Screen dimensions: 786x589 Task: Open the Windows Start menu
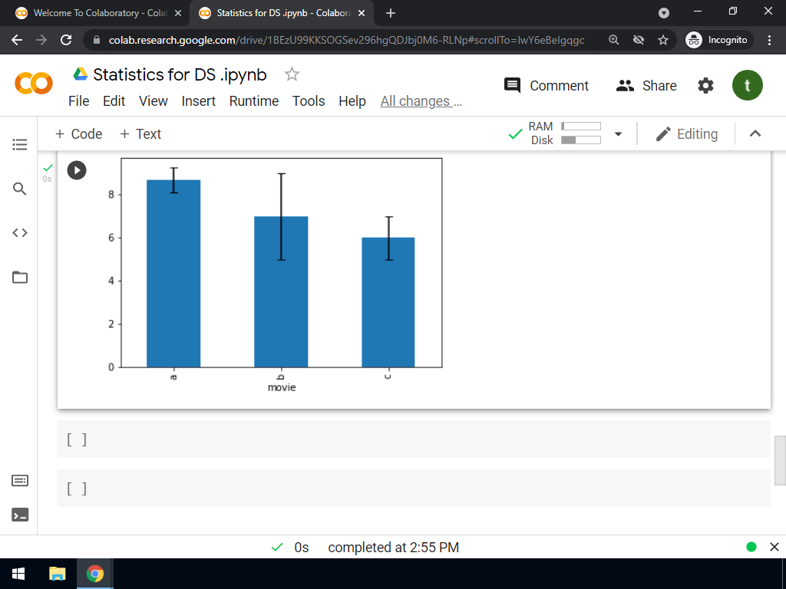pos(18,574)
